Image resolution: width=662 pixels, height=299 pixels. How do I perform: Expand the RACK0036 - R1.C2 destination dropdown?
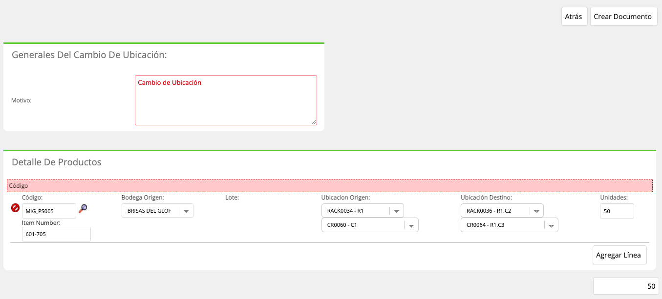click(x=502, y=211)
